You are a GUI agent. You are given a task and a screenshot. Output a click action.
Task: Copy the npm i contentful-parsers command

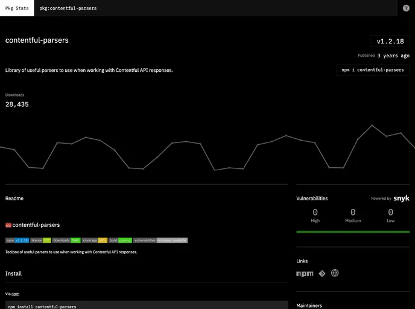(x=373, y=70)
